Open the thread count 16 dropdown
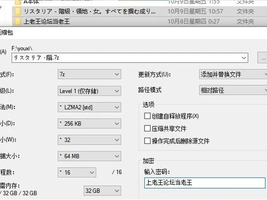Viewport: 267px width, 200px height. (x=77, y=172)
